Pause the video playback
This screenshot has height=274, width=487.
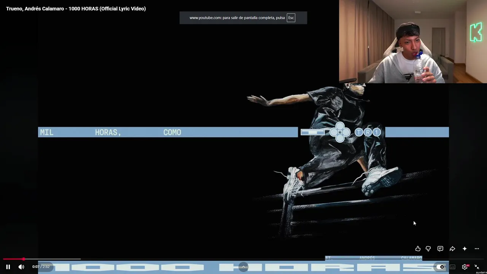click(8, 267)
